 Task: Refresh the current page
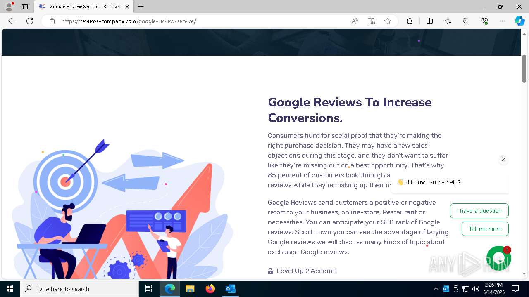click(x=30, y=21)
